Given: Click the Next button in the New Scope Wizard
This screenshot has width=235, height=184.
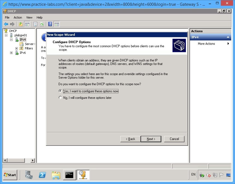Looking at the screenshot, I should pyautogui.click(x=151, y=139).
